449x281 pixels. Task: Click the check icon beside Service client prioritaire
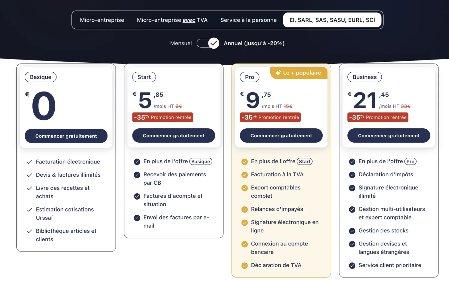(x=352, y=265)
